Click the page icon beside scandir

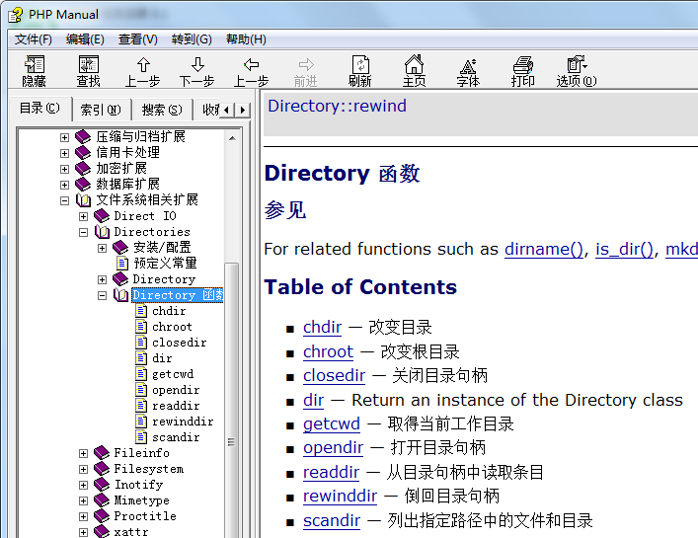pyautogui.click(x=141, y=437)
